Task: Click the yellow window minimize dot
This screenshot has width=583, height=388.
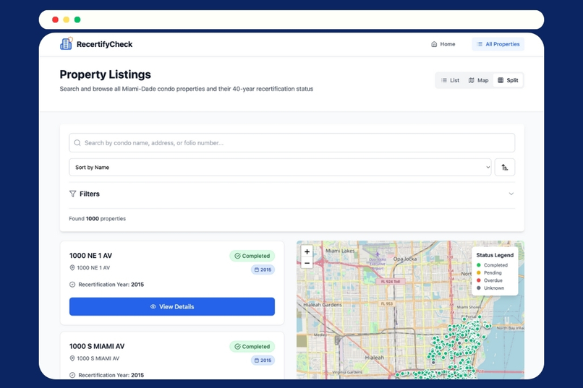Action: pyautogui.click(x=66, y=20)
